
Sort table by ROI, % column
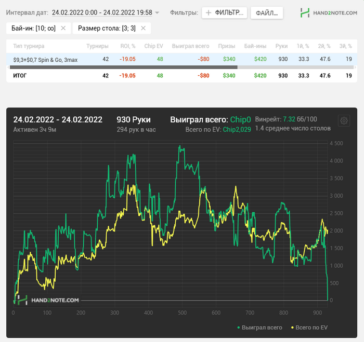click(x=128, y=46)
